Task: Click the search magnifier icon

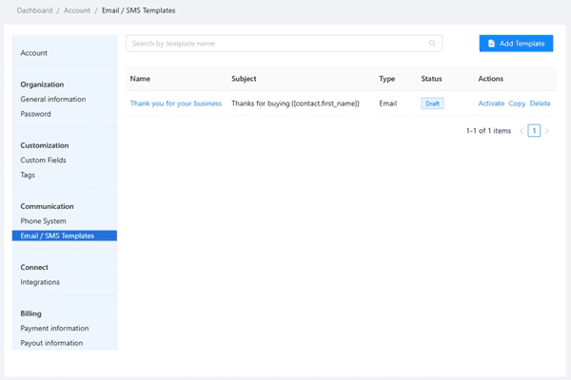Action: point(433,44)
